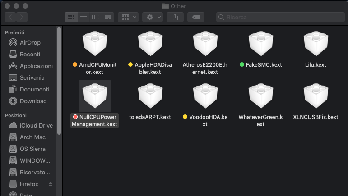Click the Share toolbar button
Image resolution: width=348 pixels, height=196 pixels.
[x=175, y=17]
